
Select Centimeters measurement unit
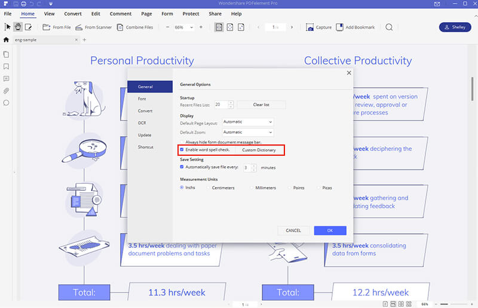click(x=209, y=187)
